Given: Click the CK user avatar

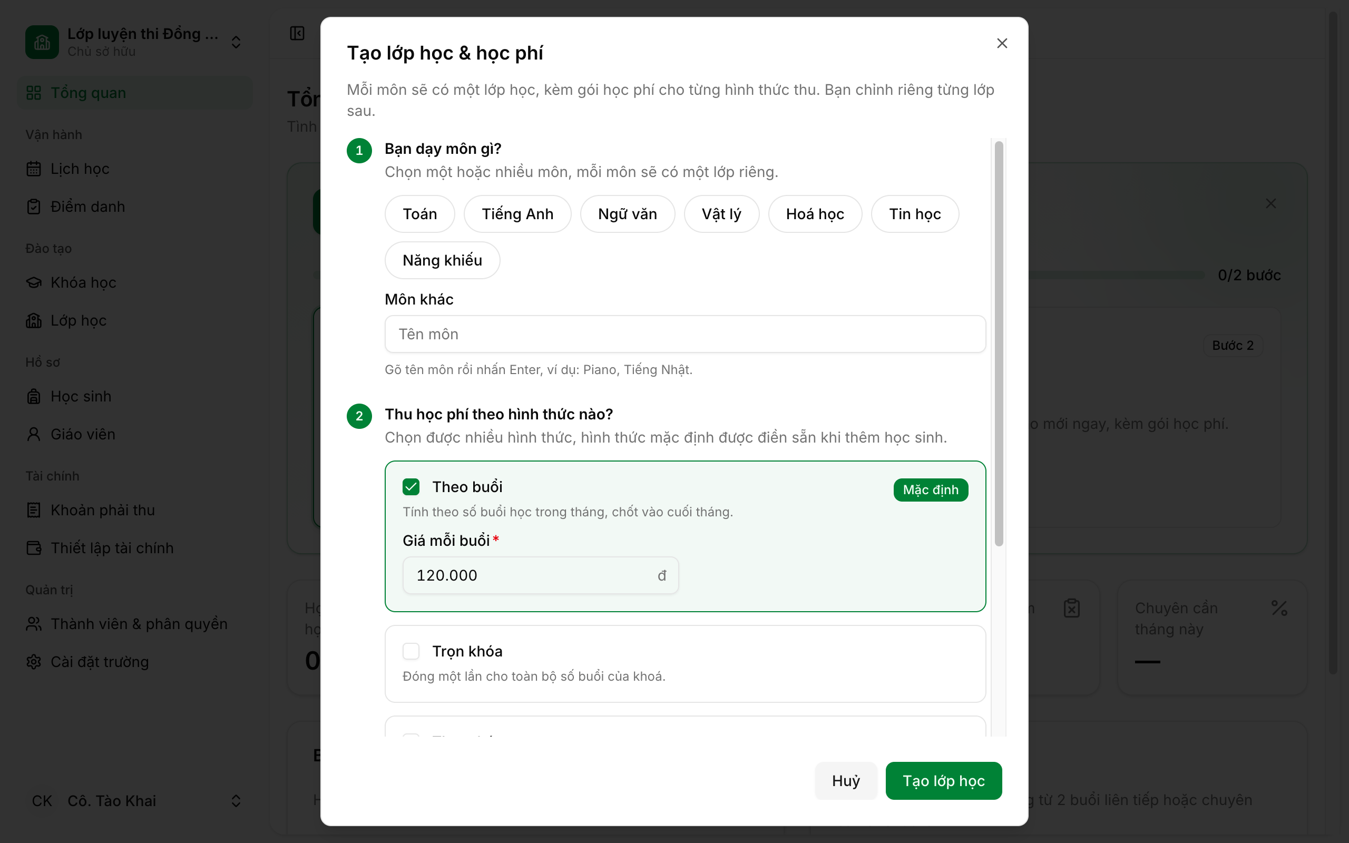Looking at the screenshot, I should coord(42,801).
